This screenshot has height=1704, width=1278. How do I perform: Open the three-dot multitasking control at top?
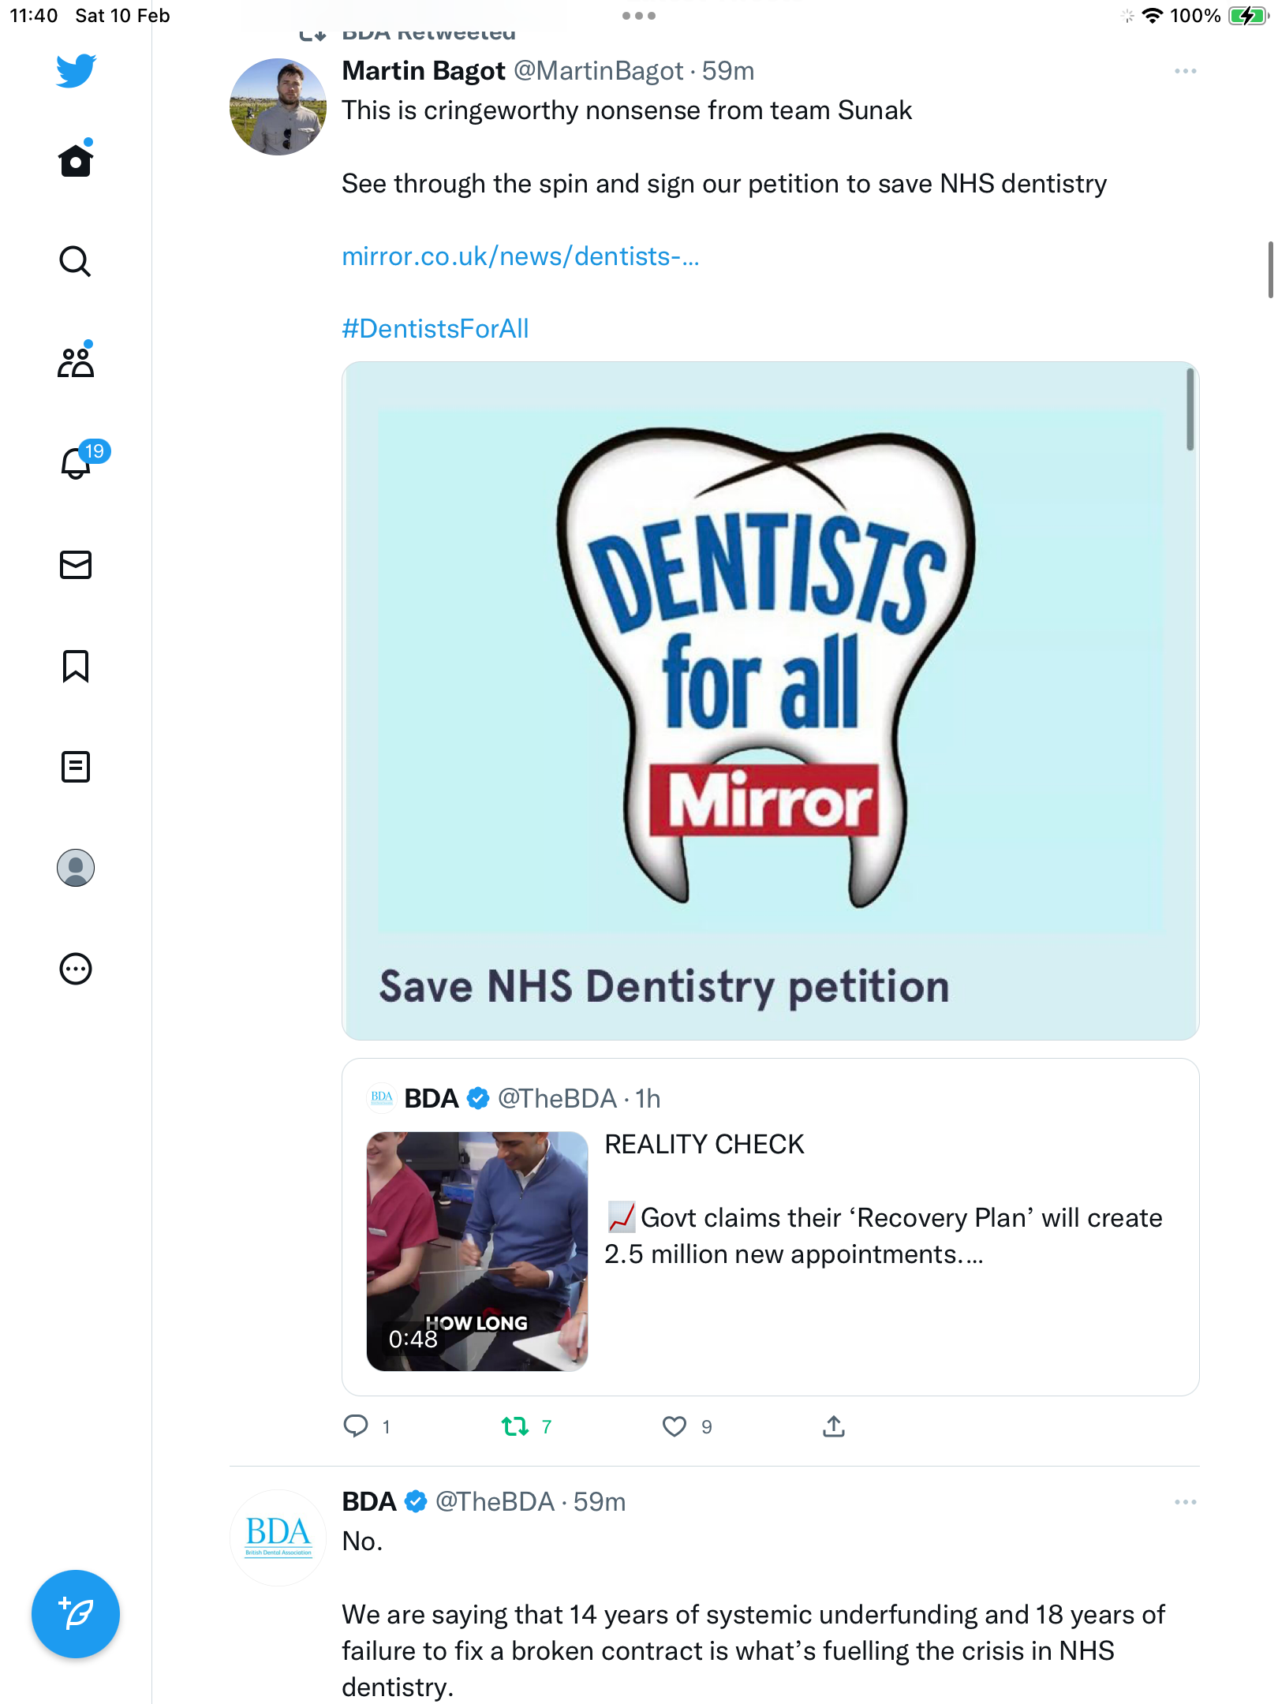pos(639,16)
